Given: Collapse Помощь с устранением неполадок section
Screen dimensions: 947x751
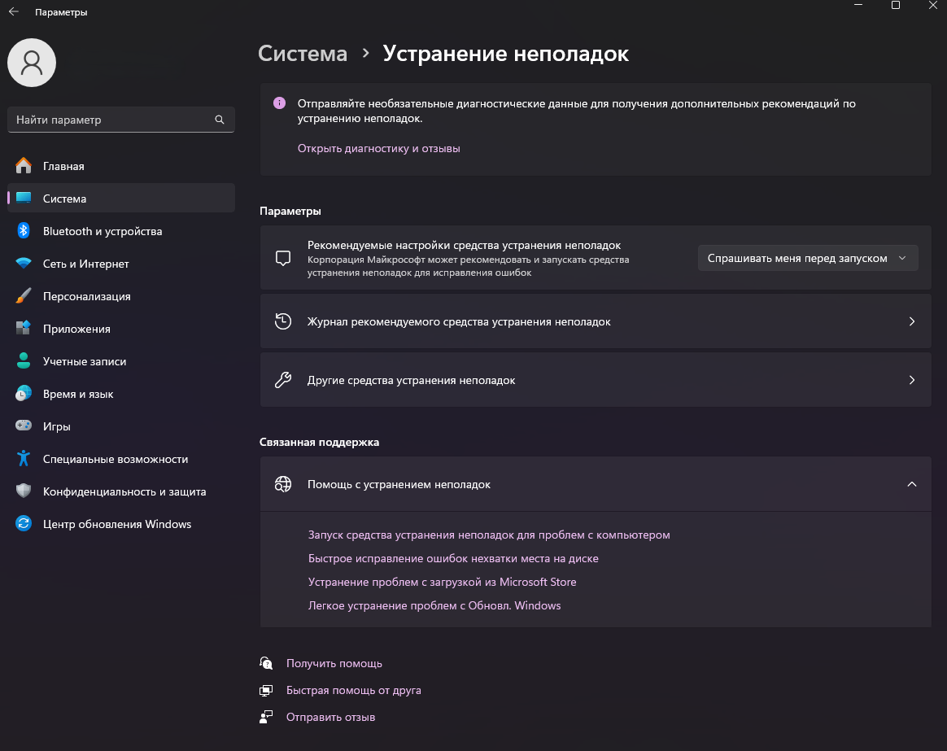Looking at the screenshot, I should pyautogui.click(x=911, y=484).
